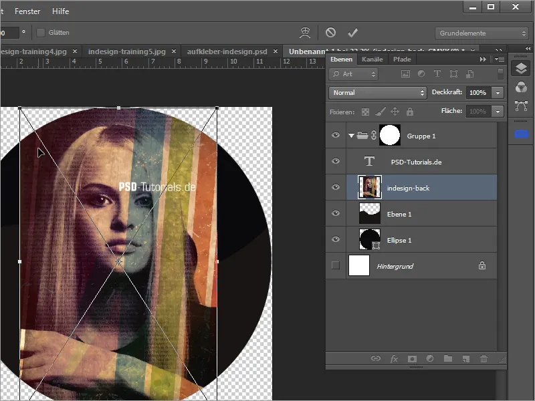Lock transparent pixels icon
The image size is (535, 401).
(365, 112)
